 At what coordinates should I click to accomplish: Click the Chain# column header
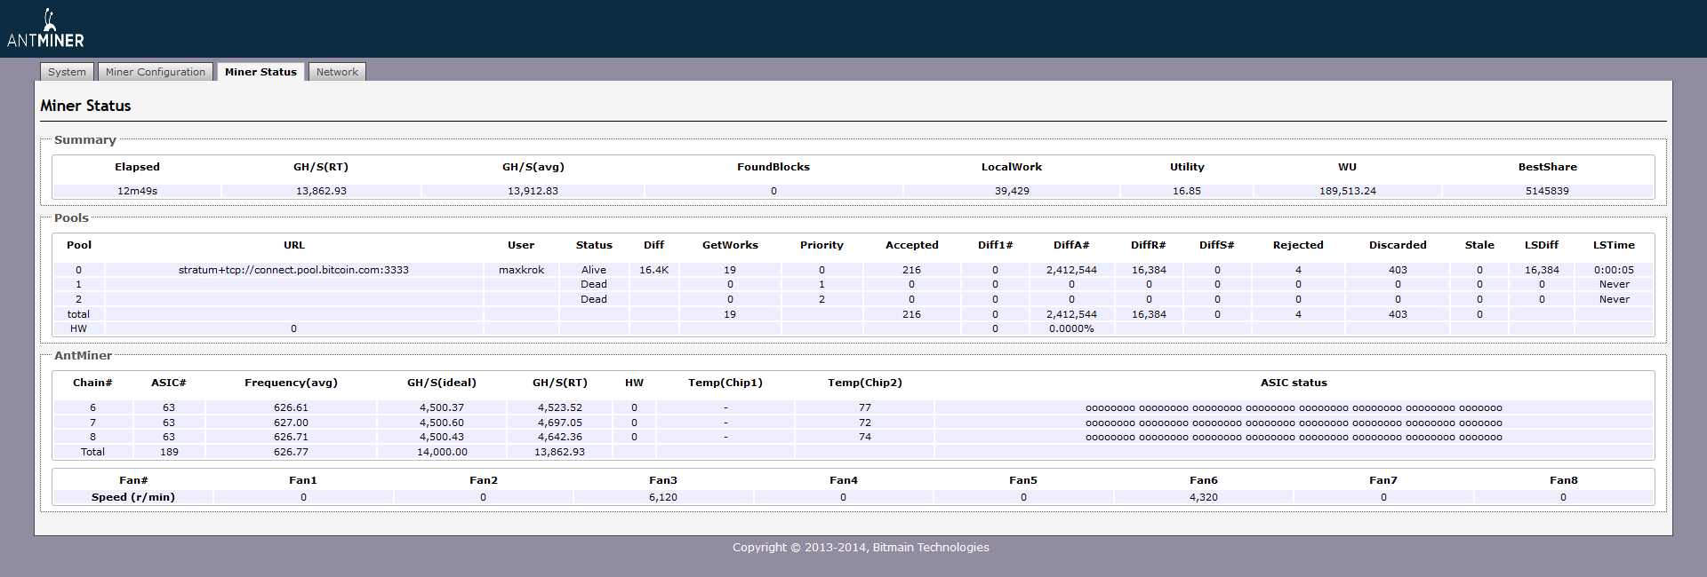pos(92,383)
